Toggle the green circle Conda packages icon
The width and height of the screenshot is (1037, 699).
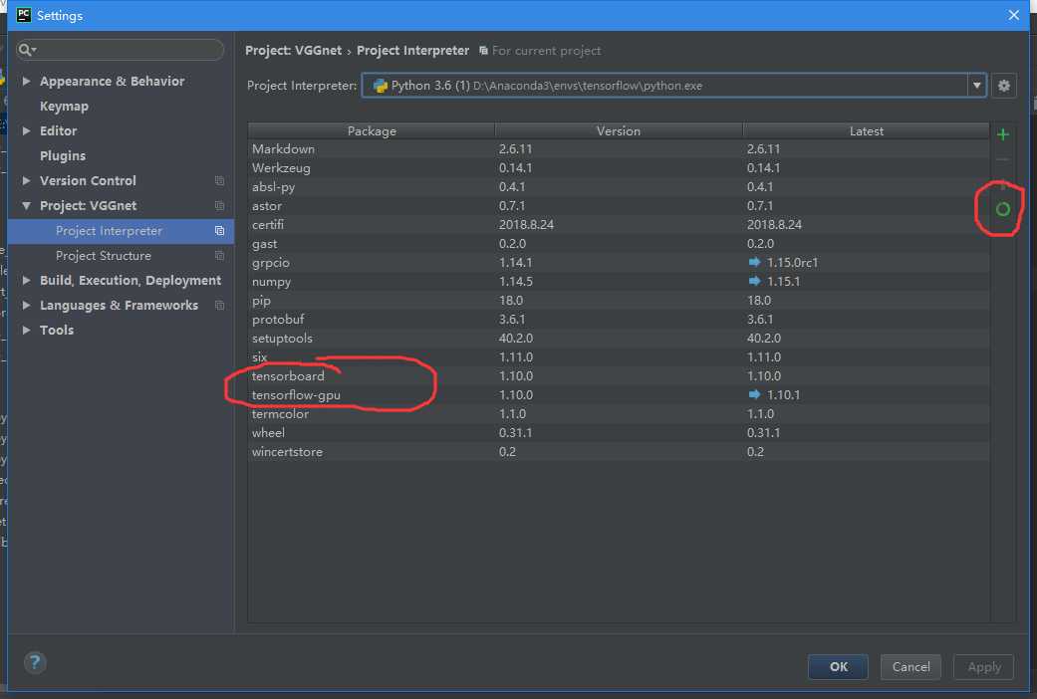tap(1002, 210)
